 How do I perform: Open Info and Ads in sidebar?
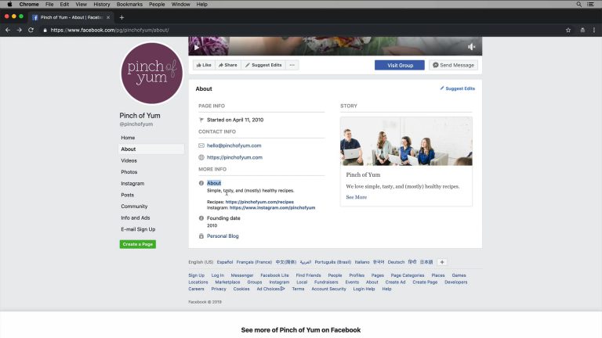coord(136,218)
